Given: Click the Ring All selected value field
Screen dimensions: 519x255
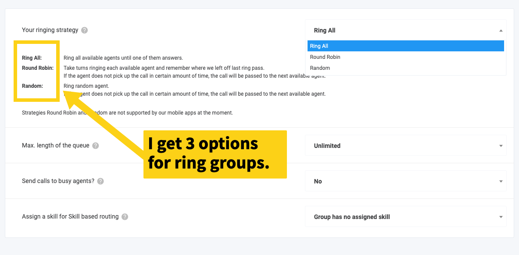Looking at the screenshot, I should pyautogui.click(x=406, y=30).
